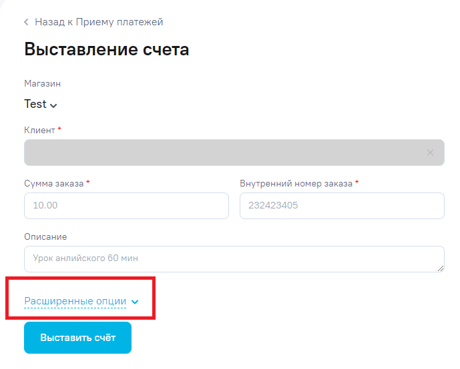Click the Внутренний номер заказа input
The height and width of the screenshot is (369, 460).
pyautogui.click(x=342, y=205)
